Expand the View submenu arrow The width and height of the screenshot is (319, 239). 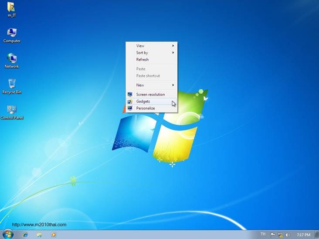point(173,46)
